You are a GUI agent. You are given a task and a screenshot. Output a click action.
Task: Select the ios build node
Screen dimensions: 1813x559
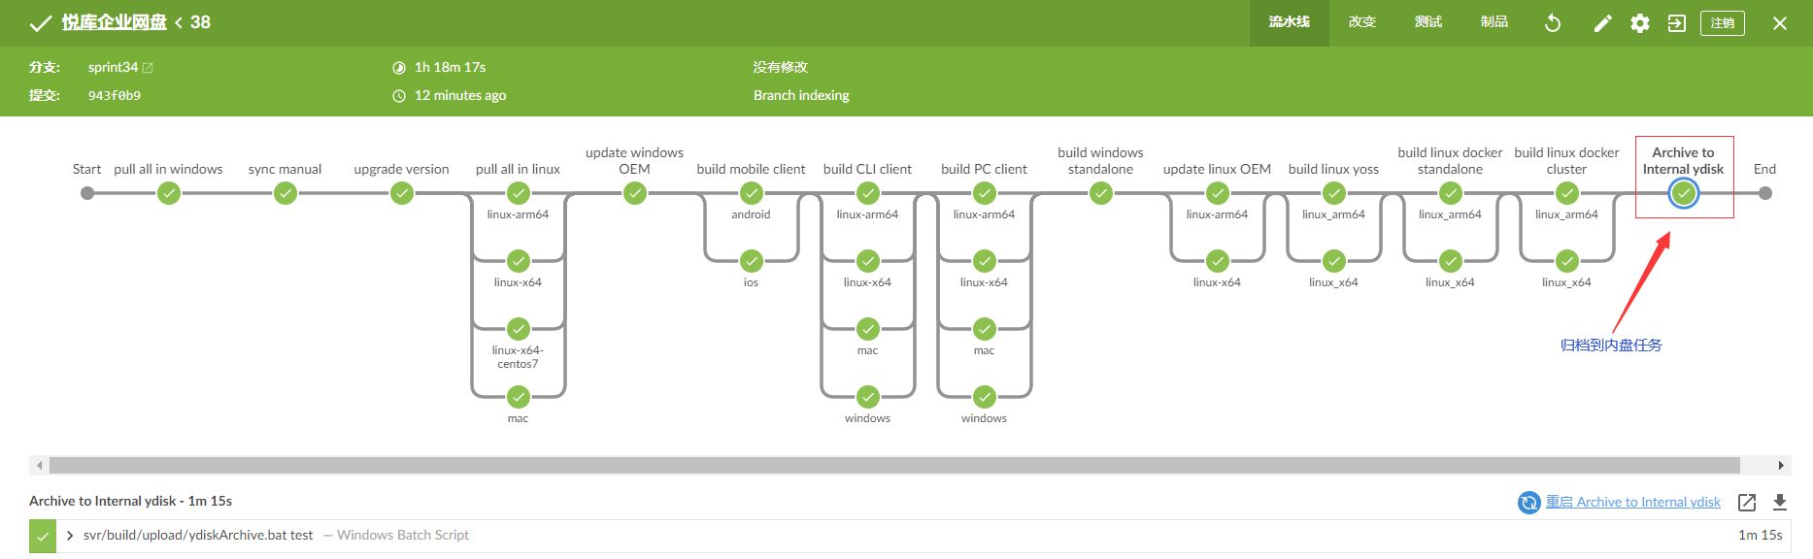coord(752,261)
